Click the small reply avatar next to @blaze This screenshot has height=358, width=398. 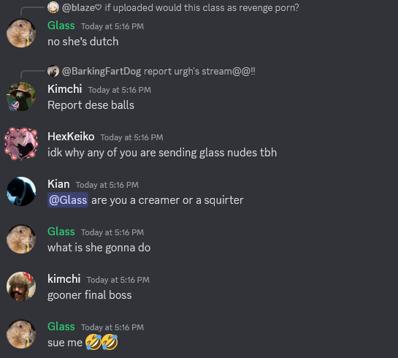coord(53,7)
